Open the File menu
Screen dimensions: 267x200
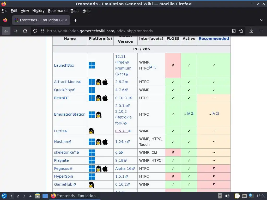[4, 11]
